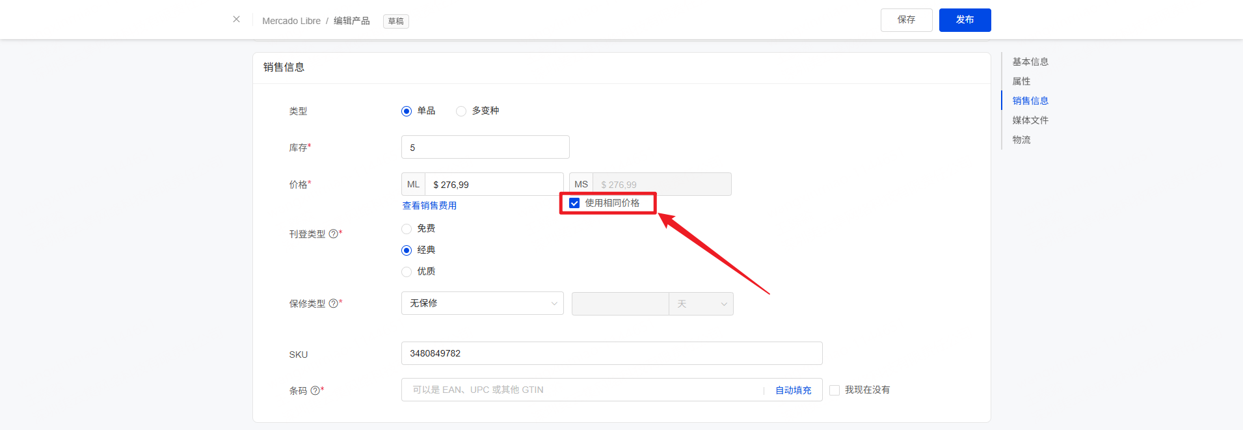Image resolution: width=1243 pixels, height=430 pixels.
Task: Click the 库存 stock input field
Action: tap(485, 148)
